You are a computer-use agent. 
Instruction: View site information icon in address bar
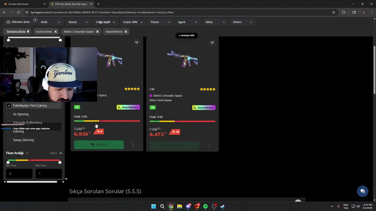pos(27,12)
